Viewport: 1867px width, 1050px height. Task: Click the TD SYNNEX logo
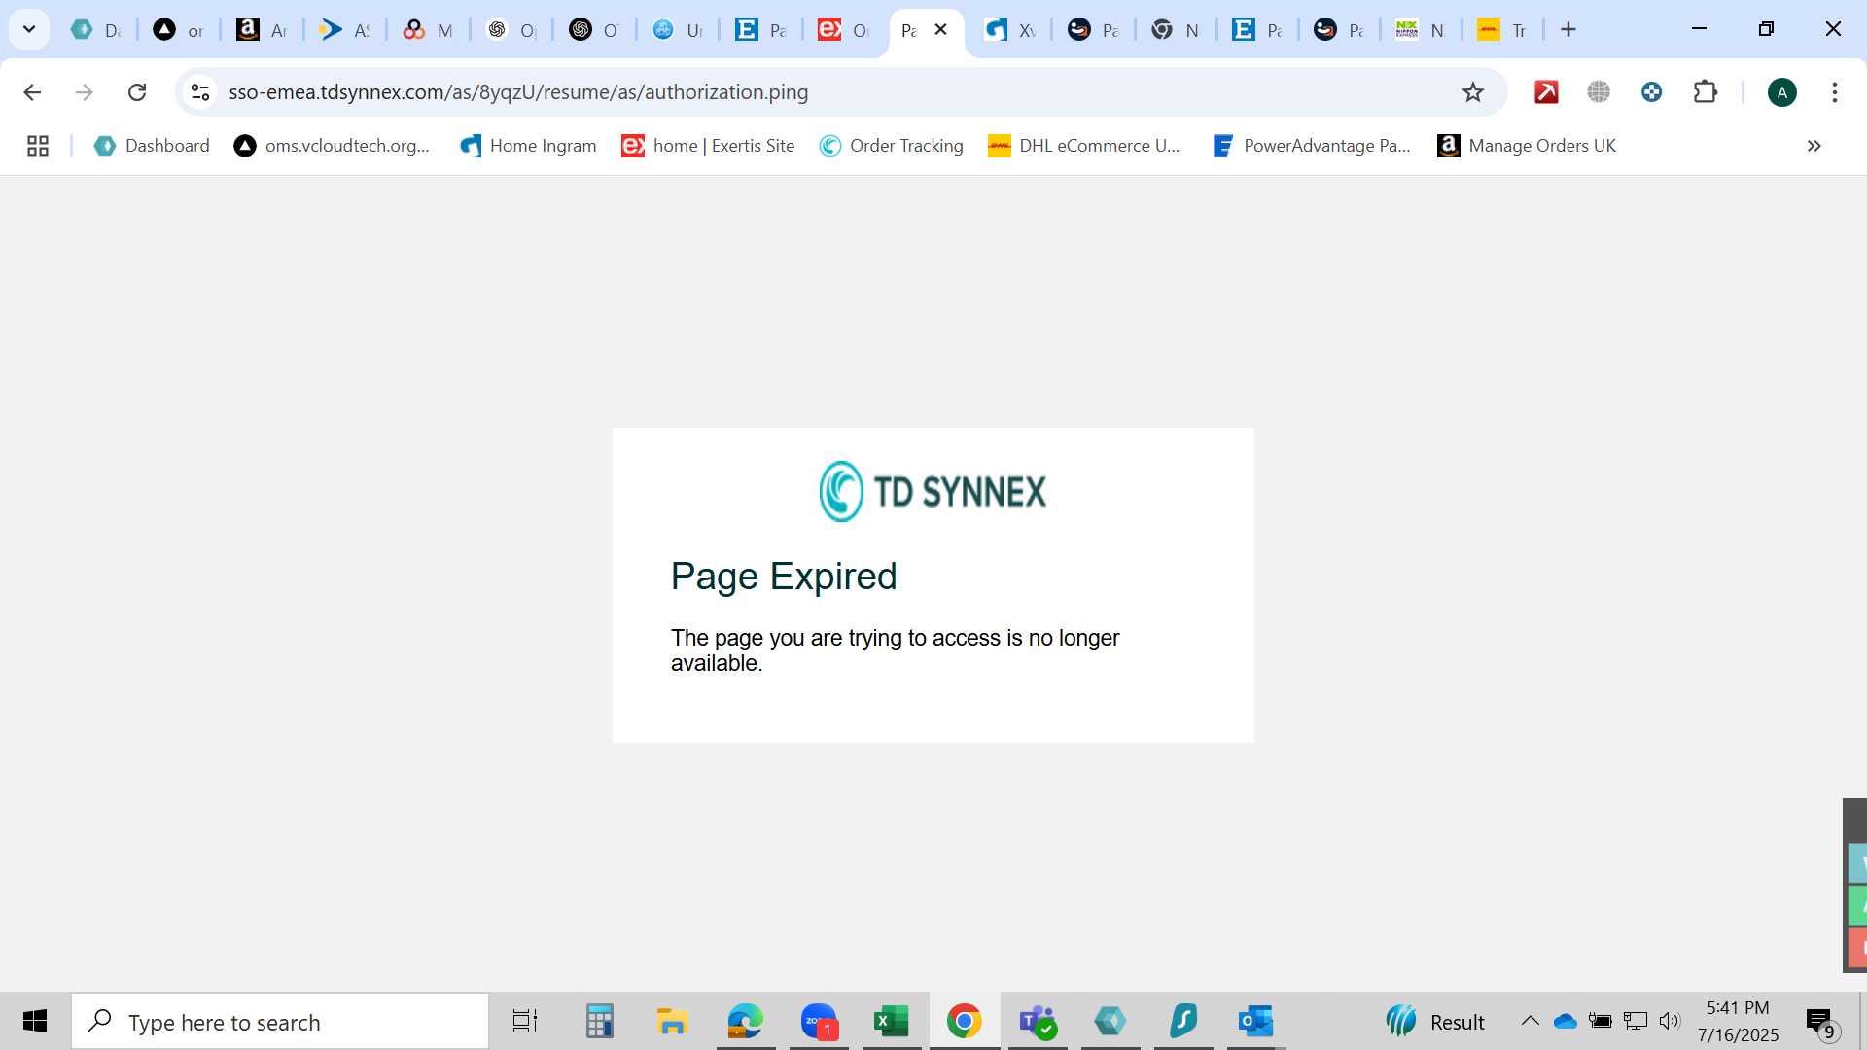[933, 491]
